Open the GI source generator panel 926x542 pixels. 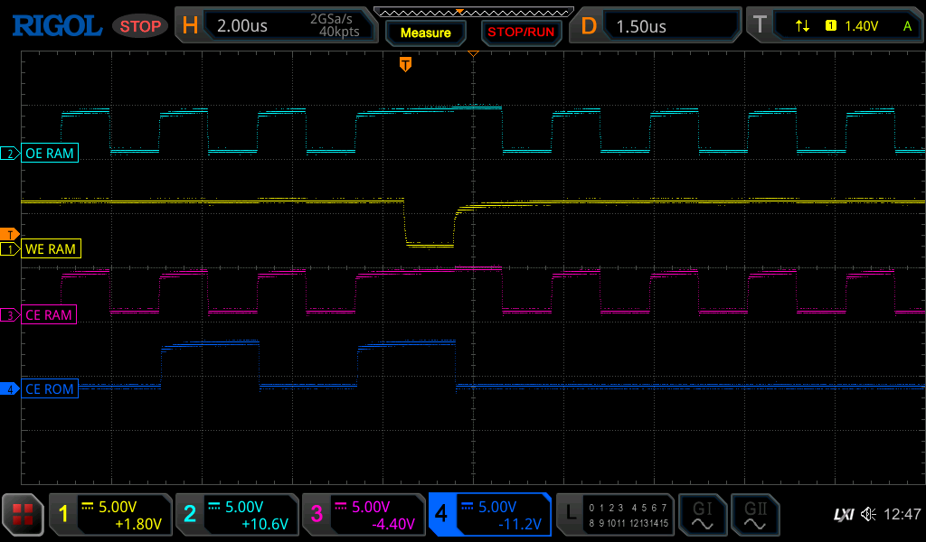703,514
